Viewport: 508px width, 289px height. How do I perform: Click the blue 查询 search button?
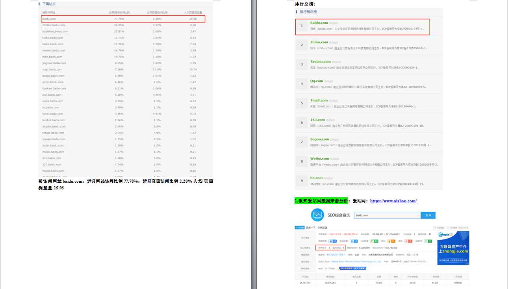[428, 215]
